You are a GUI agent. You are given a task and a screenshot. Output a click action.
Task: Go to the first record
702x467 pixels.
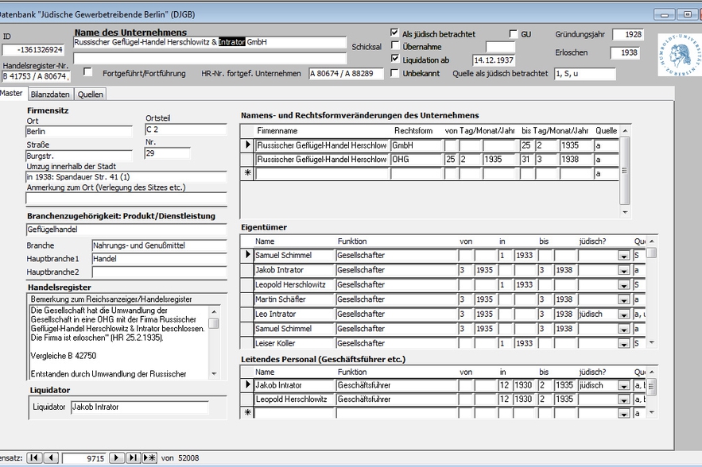point(34,458)
